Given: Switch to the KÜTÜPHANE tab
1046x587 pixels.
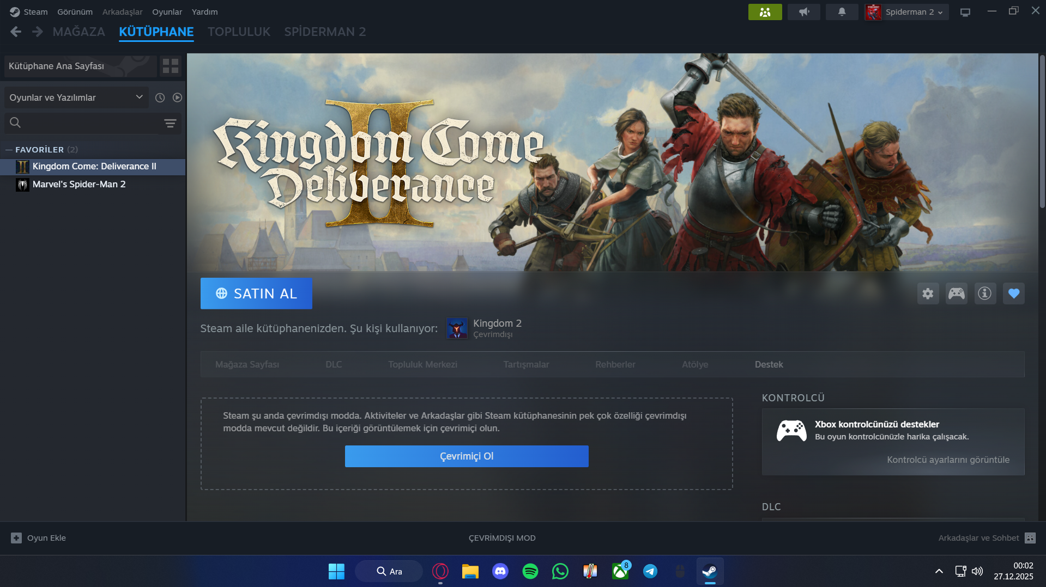Looking at the screenshot, I should coord(156,32).
